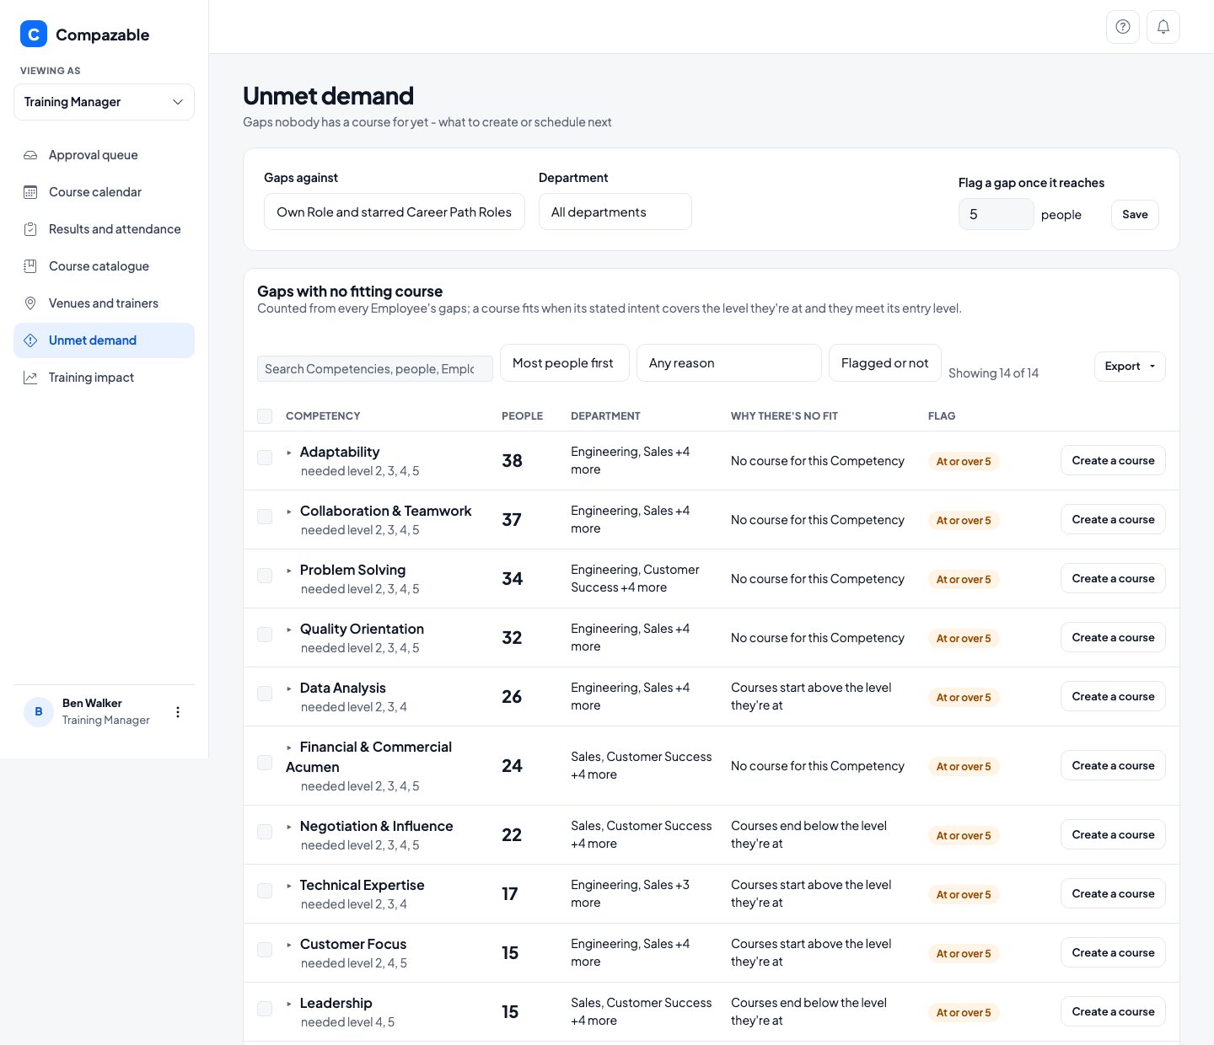Go to Approval queue
Screen dimensions: 1214x1045
(104, 155)
